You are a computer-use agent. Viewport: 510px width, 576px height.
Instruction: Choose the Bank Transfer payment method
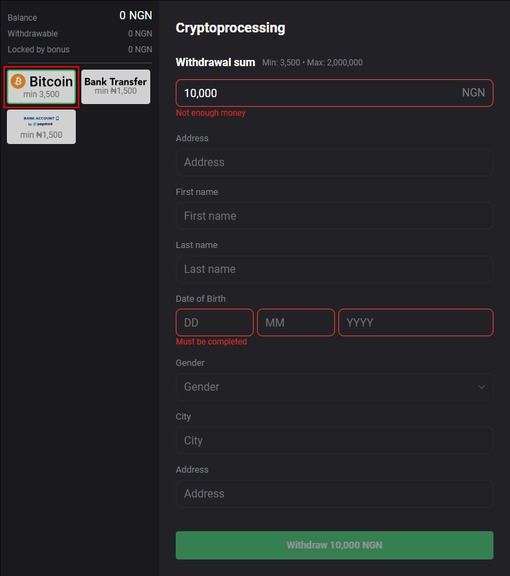(115, 87)
